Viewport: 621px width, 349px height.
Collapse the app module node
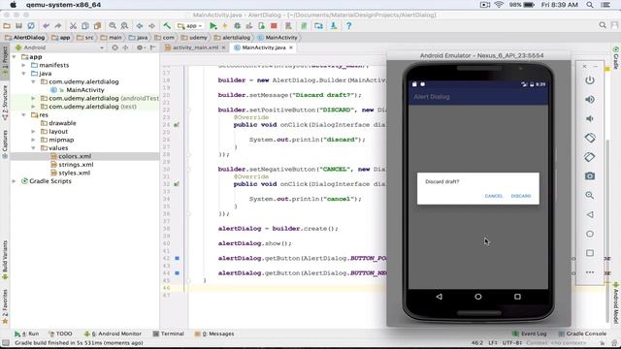pos(15,57)
